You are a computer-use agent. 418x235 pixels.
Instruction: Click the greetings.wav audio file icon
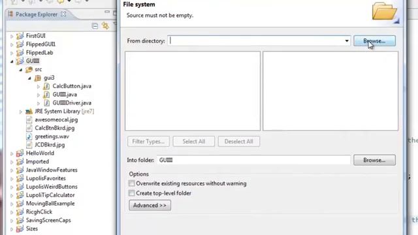[x=29, y=136]
